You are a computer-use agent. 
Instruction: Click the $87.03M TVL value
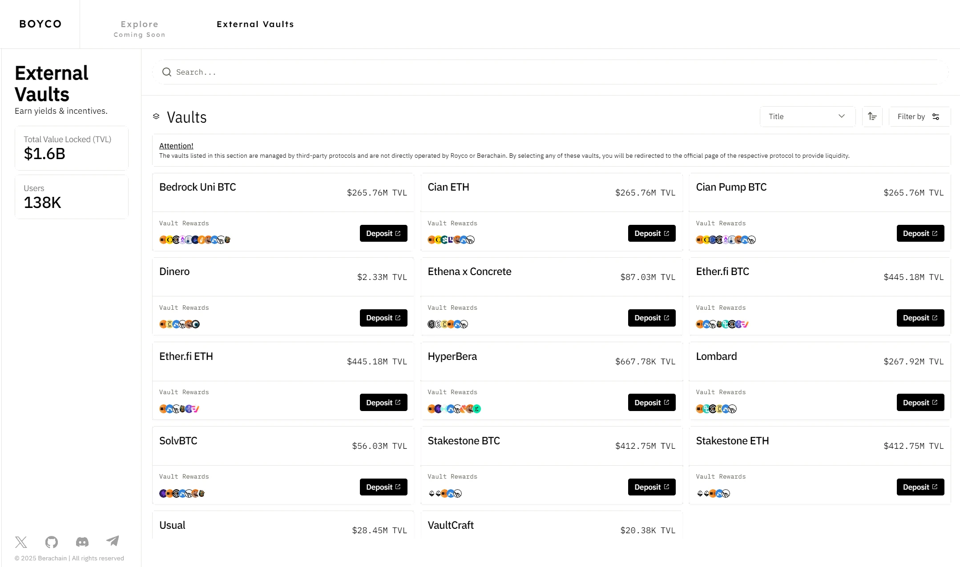click(x=648, y=277)
